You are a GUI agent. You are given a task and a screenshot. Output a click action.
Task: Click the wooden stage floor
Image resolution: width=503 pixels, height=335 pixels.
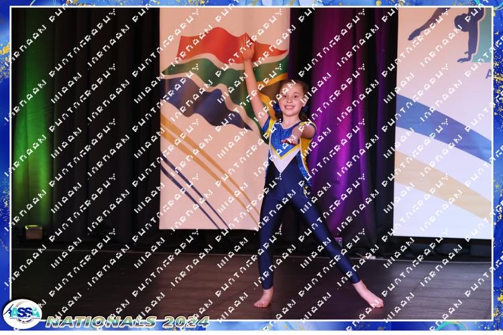pyautogui.click(x=168, y=281)
